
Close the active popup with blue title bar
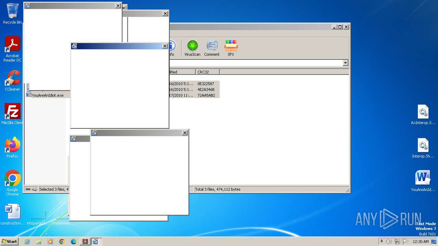click(165, 46)
